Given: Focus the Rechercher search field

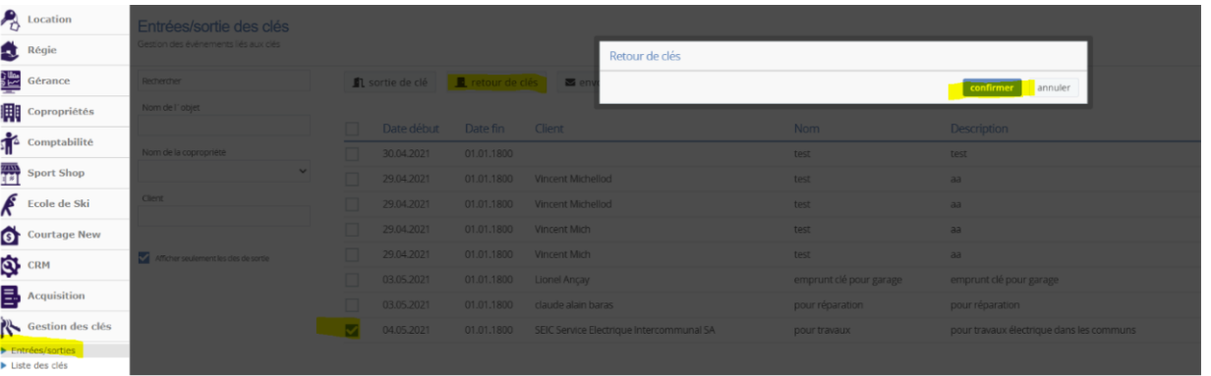Looking at the screenshot, I should click(224, 81).
